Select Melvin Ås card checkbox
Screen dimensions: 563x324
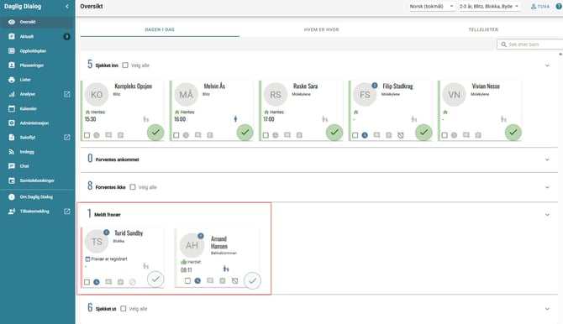click(176, 135)
